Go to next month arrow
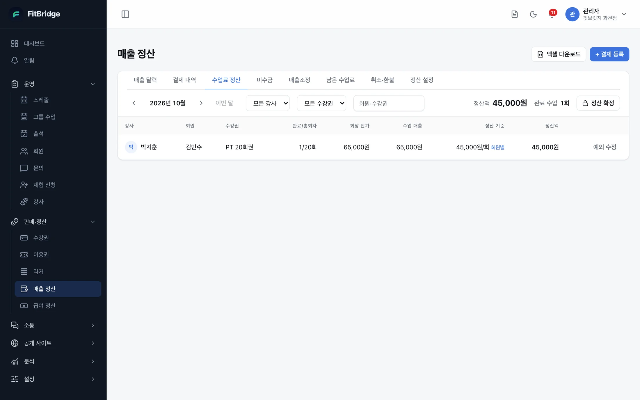The height and width of the screenshot is (400, 640). pos(201,103)
